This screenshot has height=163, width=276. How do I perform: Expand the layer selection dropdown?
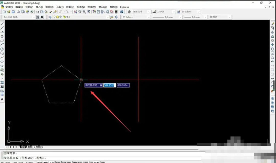[x=108, y=17]
